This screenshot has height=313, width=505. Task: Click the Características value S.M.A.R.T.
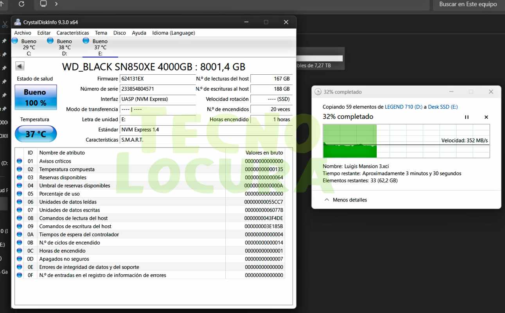(x=206, y=140)
